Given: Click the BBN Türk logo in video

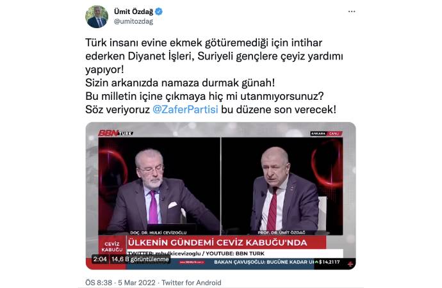Looking at the screenshot, I should click(115, 133).
